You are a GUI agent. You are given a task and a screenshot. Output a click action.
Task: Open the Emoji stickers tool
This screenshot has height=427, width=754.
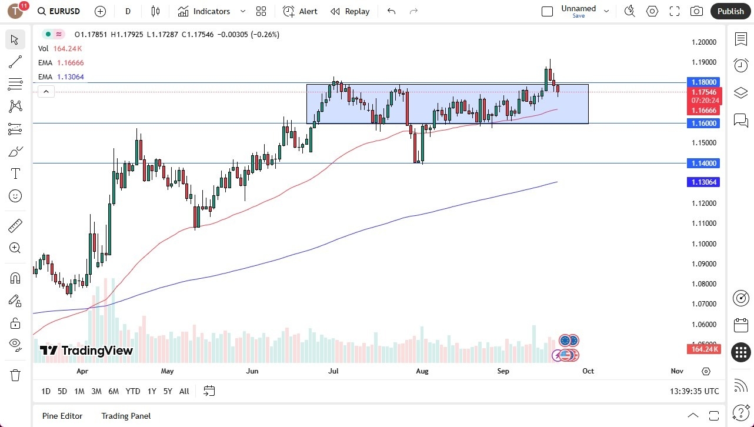coord(15,196)
